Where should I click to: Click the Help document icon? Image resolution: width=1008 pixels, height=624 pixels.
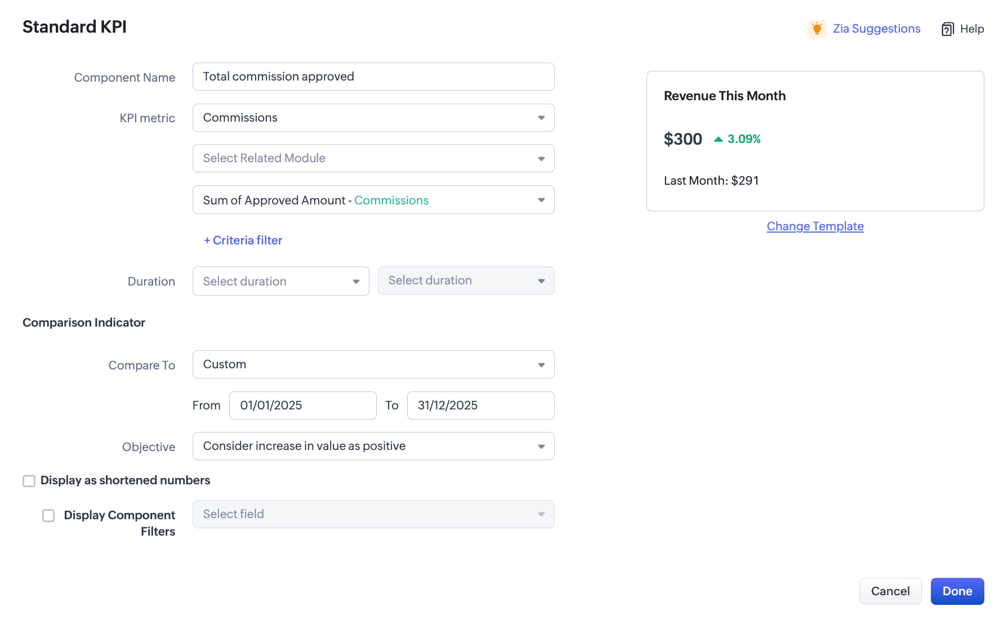(x=948, y=29)
